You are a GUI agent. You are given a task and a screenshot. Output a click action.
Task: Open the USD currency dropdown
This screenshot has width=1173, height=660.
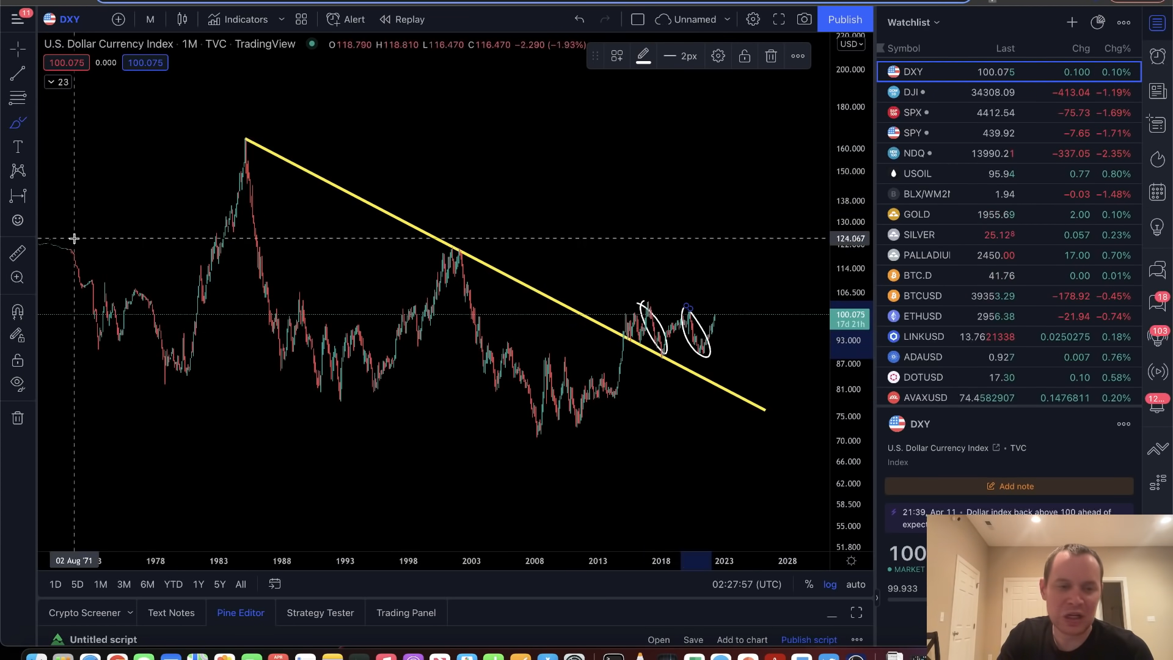click(x=851, y=44)
